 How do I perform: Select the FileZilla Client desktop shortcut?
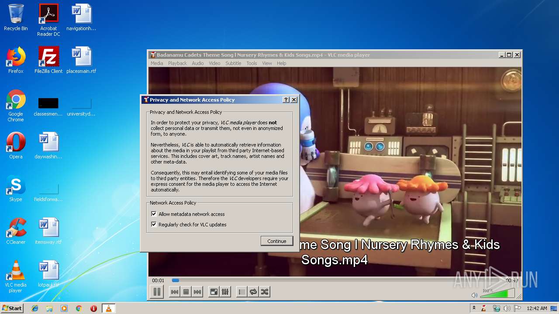click(x=48, y=60)
